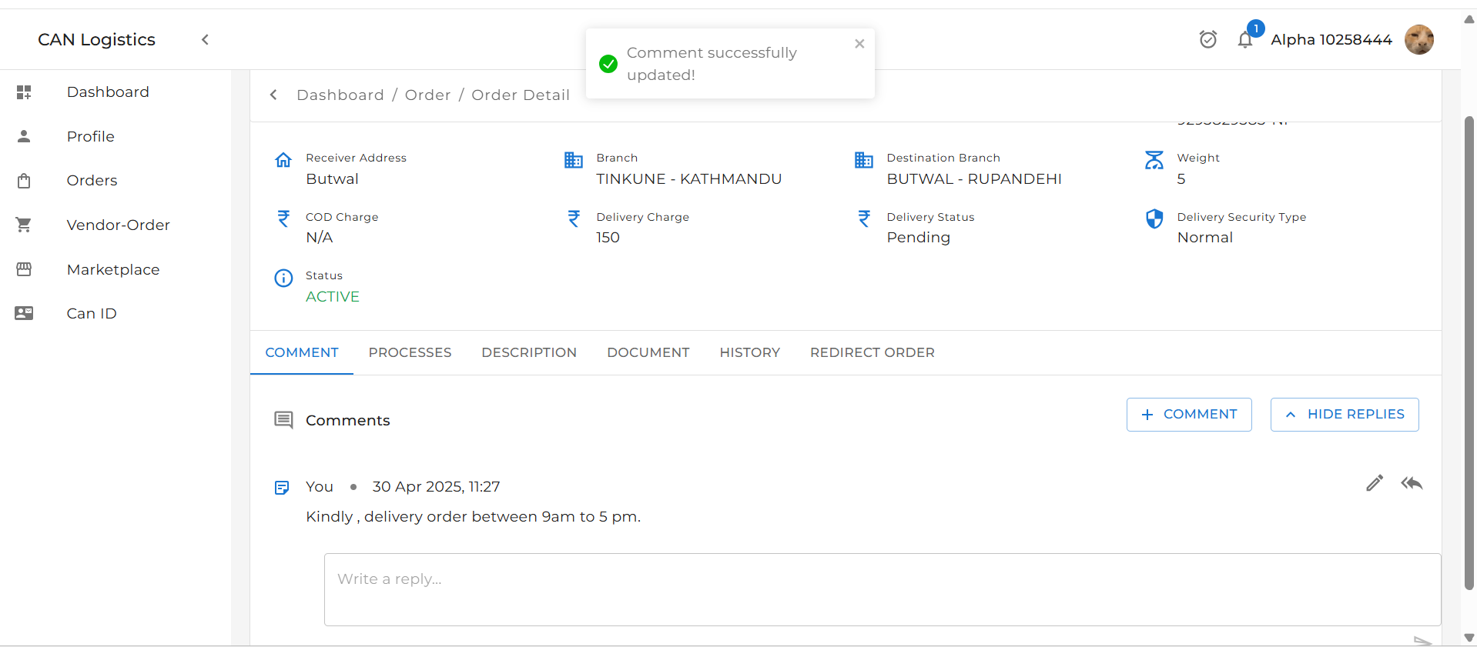Image resolution: width=1477 pixels, height=647 pixels.
Task: Switch to the DESCRIPTION tab
Action: 529,352
